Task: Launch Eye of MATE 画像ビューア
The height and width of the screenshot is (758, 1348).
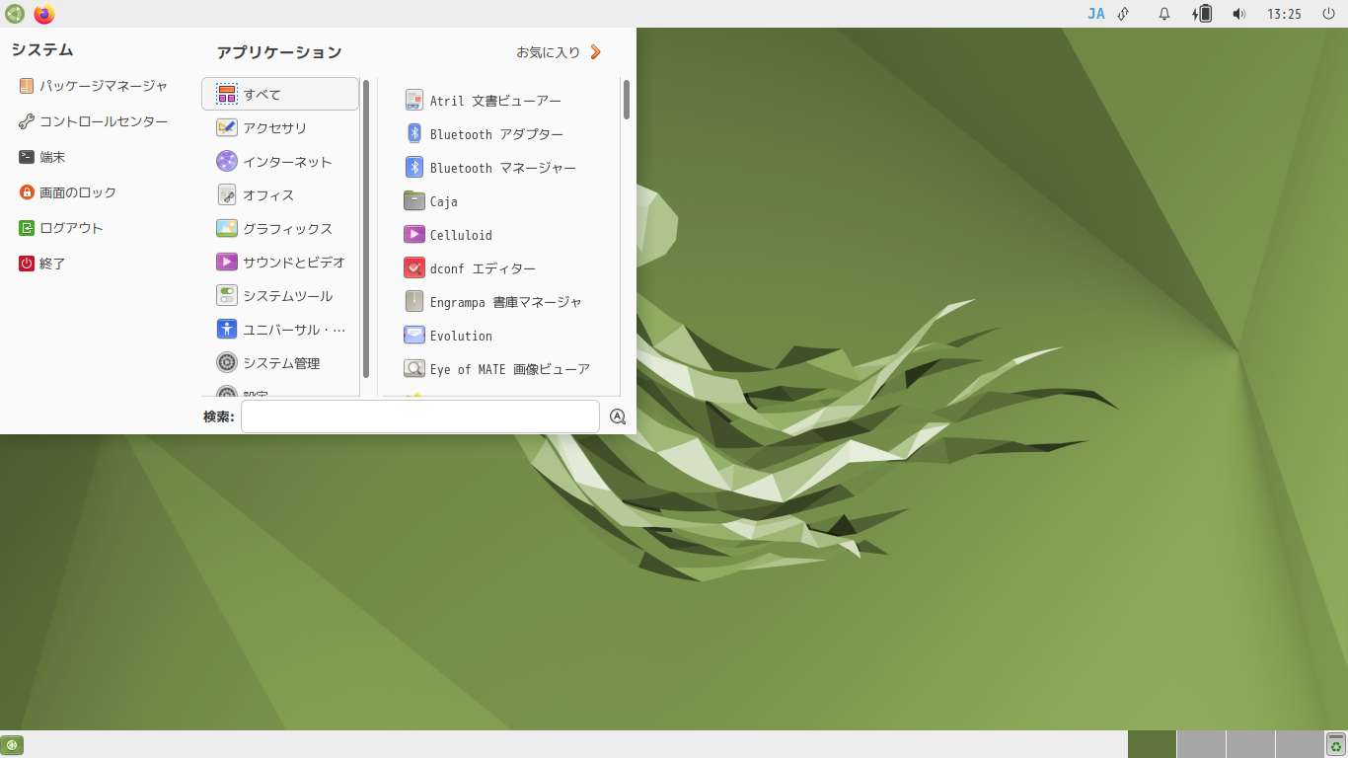Action: click(500, 368)
